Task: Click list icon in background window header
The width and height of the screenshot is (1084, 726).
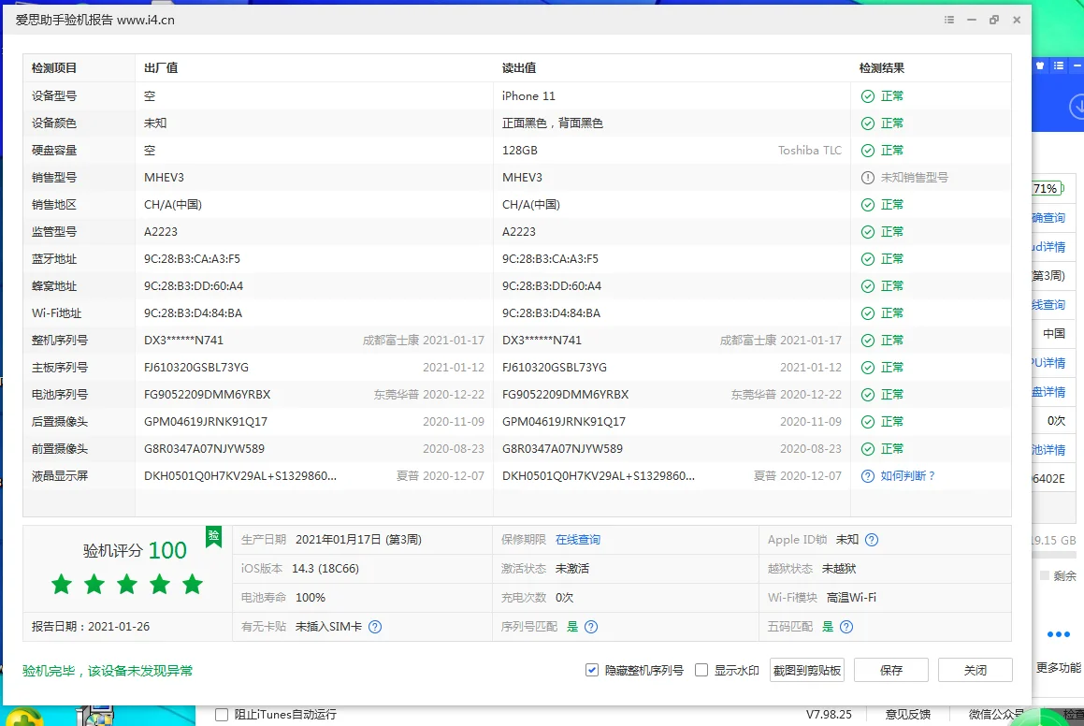Action: (1059, 65)
